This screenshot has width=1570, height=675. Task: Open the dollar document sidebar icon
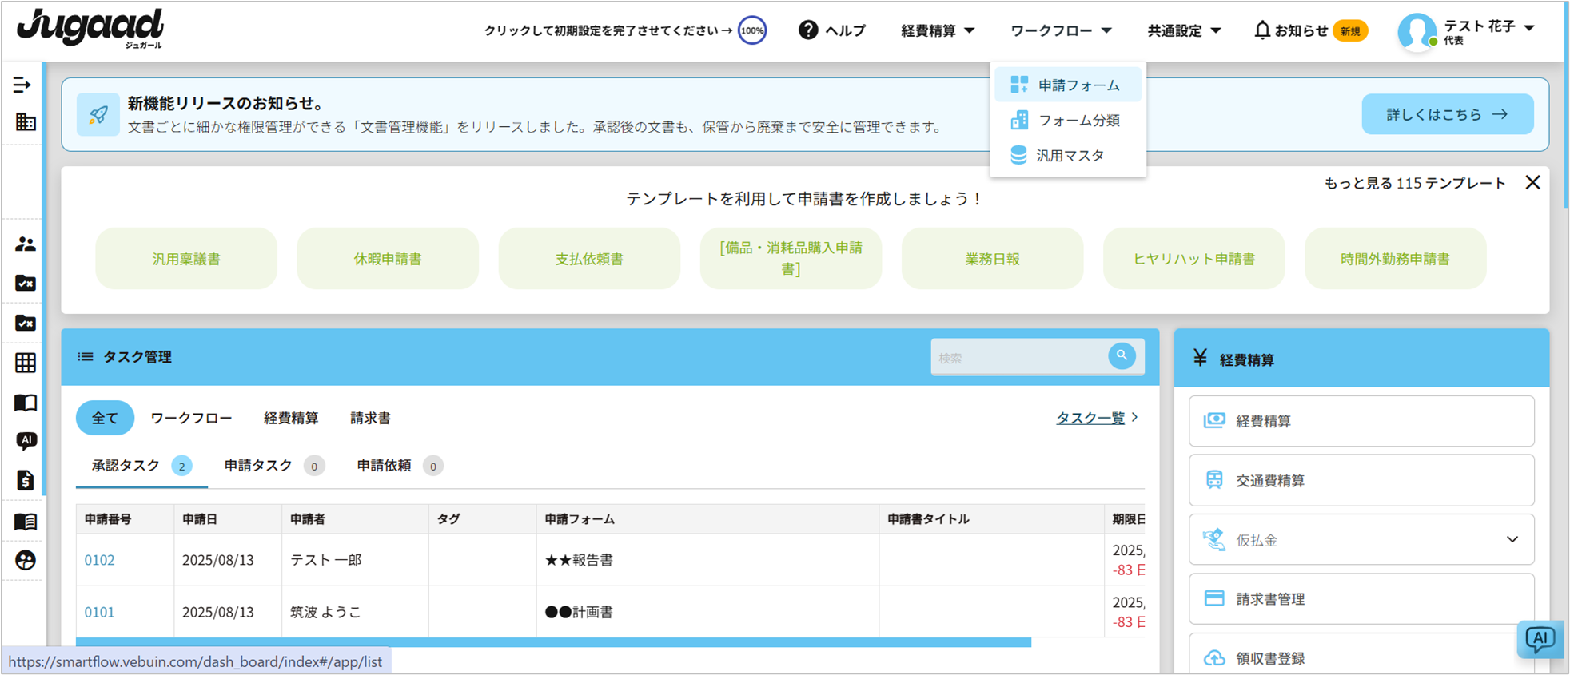coord(26,480)
